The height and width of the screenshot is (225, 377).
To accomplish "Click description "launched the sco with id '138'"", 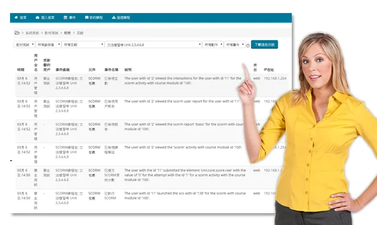I will tap(185, 195).
